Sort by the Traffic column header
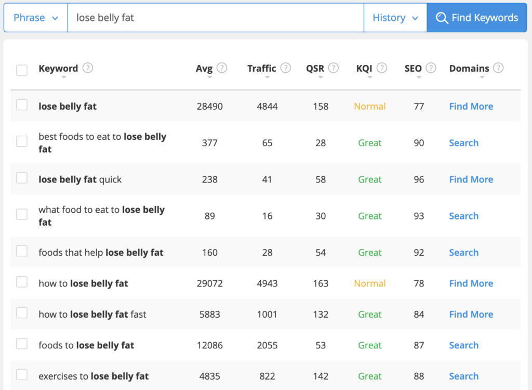This screenshot has height=390, width=532. pos(262,69)
